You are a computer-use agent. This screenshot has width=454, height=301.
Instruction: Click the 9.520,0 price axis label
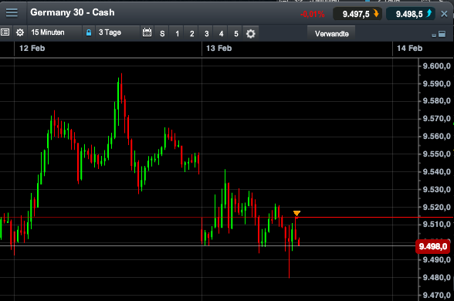[x=437, y=207]
